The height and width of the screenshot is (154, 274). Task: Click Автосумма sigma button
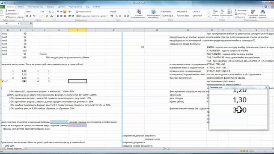(241, 11)
